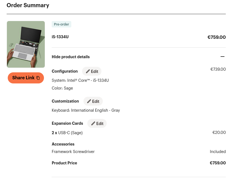The image size is (236, 186).
Task: Open the Sage laptop product thumbnail
Action: (26, 44)
